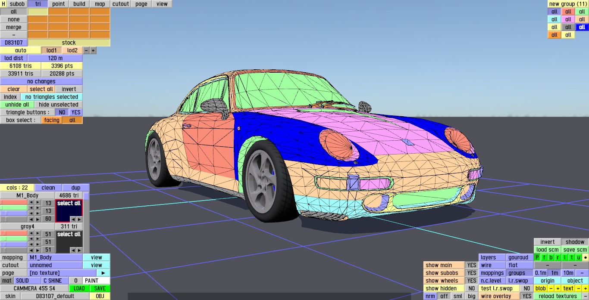
Task: Set box select to facing
Action: (52, 120)
